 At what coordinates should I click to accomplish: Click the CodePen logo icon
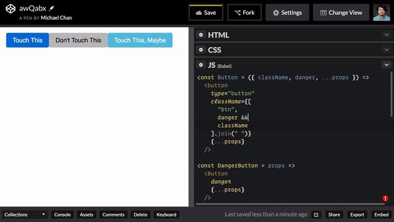pyautogui.click(x=10, y=9)
